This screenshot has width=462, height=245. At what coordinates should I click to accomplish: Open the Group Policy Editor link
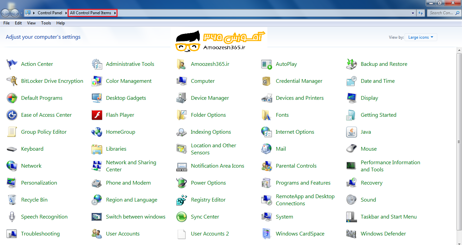44,132
